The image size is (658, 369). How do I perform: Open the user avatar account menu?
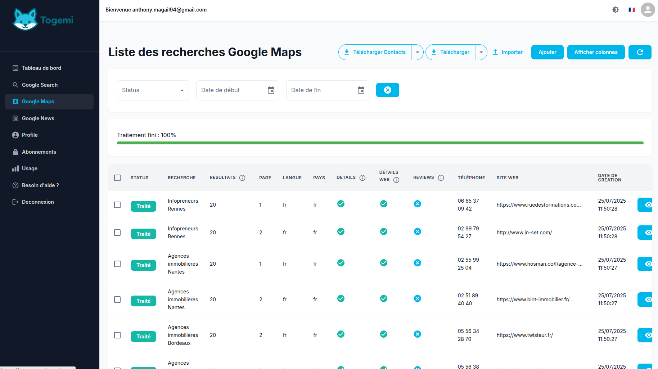(648, 10)
